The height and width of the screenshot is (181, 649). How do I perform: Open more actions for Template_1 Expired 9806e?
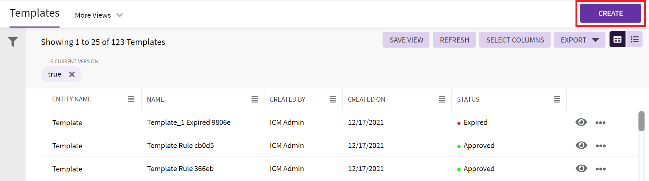tap(600, 122)
